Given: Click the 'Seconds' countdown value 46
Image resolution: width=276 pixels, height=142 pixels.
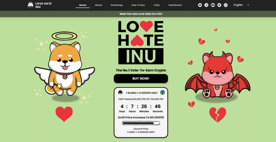Looking at the screenshot, I should coord(158,106).
